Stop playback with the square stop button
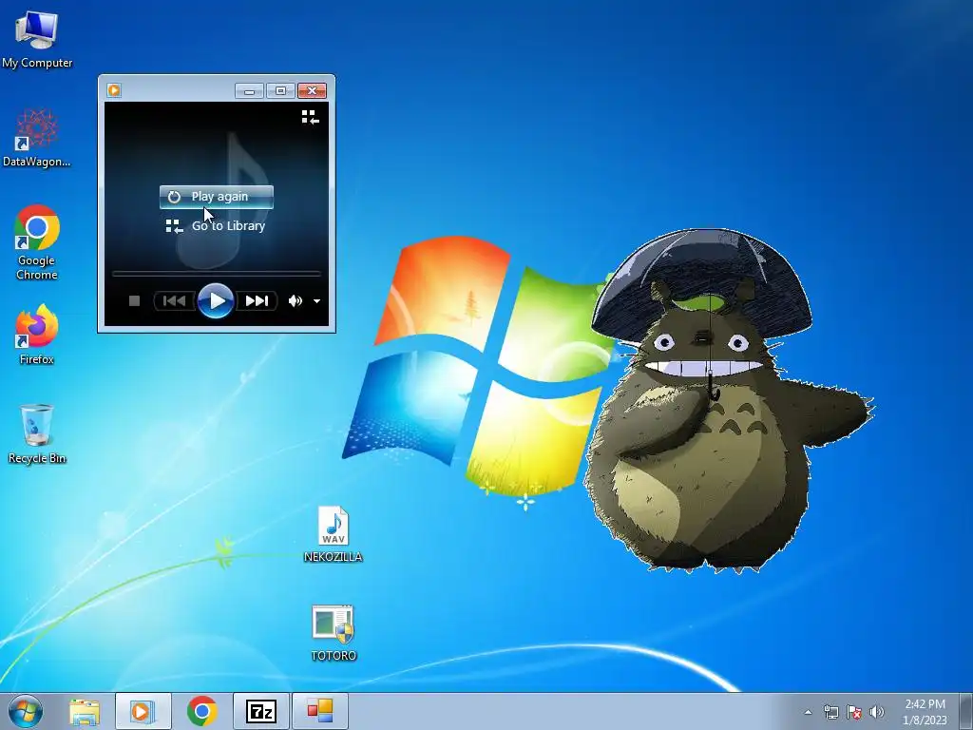 134,301
